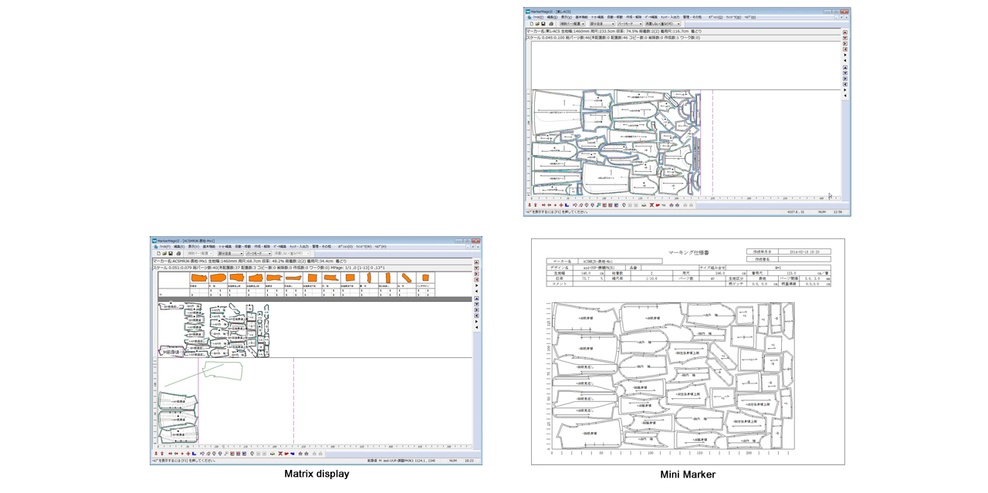Click the Save disk icon in the top-right MarkerMagic window
This screenshot has height=493, width=988.
tap(543, 24)
